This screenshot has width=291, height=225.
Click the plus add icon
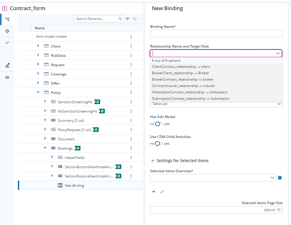click(x=154, y=192)
